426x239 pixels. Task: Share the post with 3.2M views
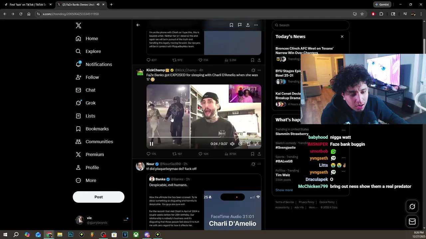point(259,60)
